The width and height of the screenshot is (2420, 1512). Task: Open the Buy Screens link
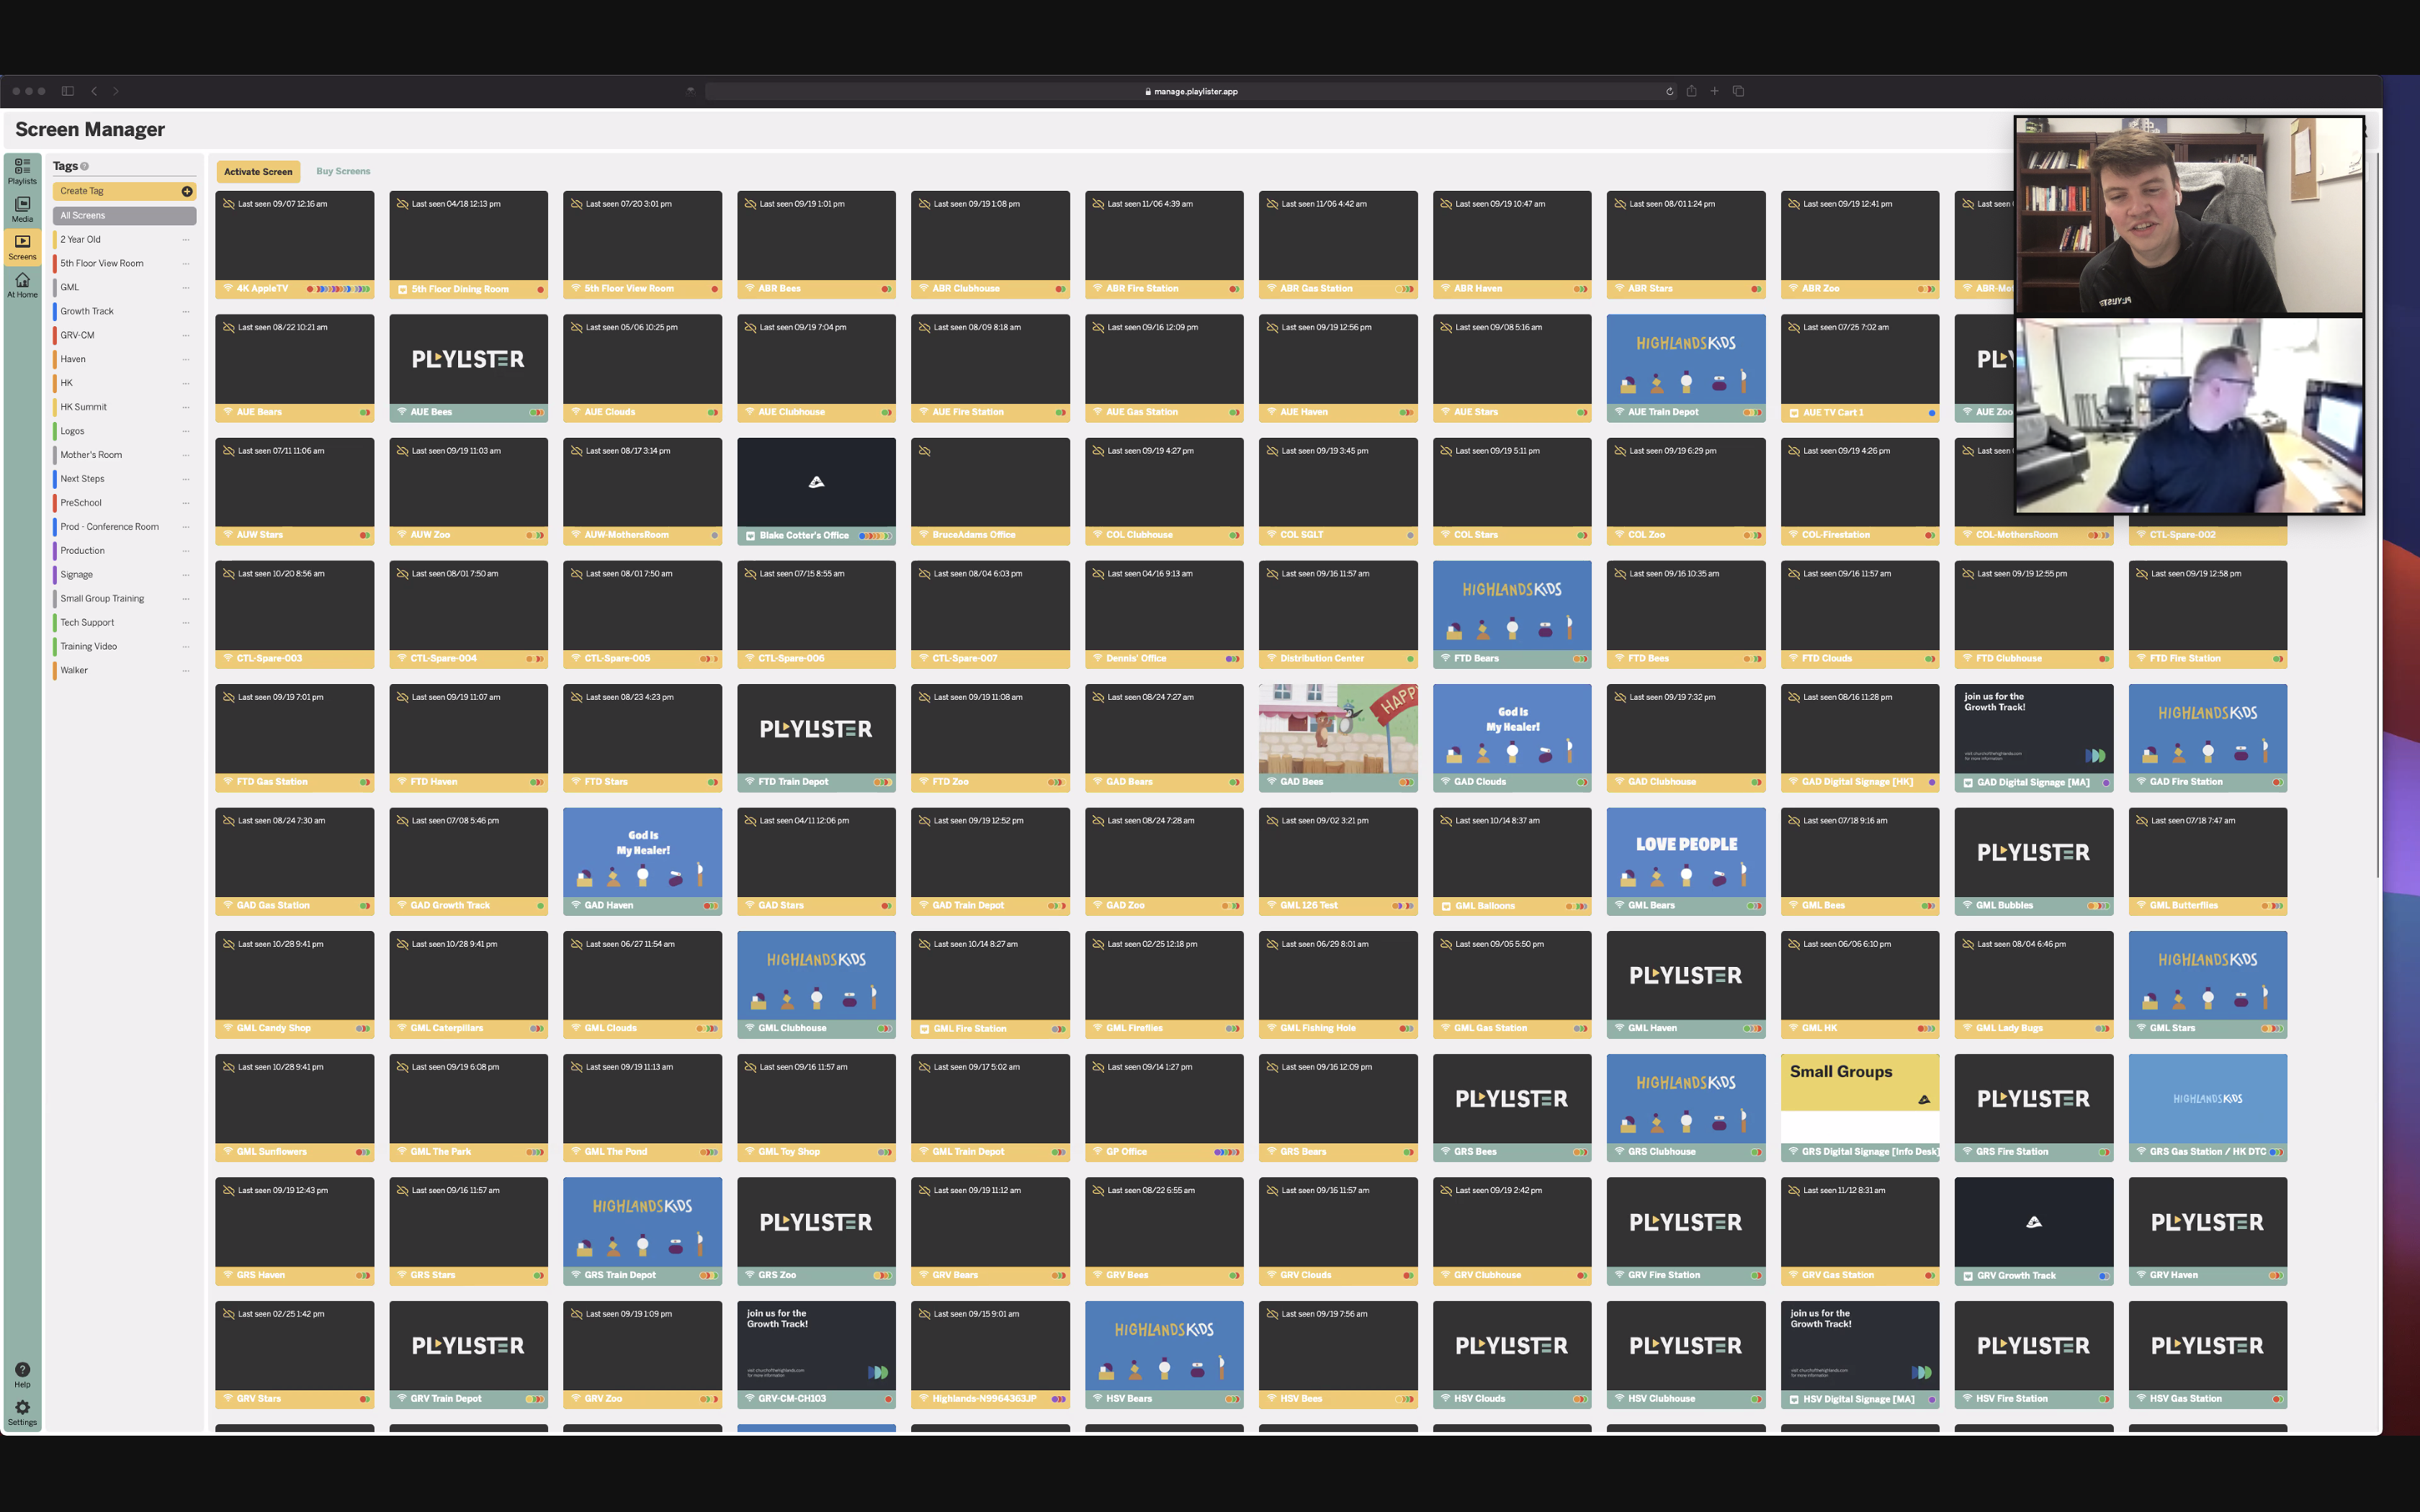(343, 171)
